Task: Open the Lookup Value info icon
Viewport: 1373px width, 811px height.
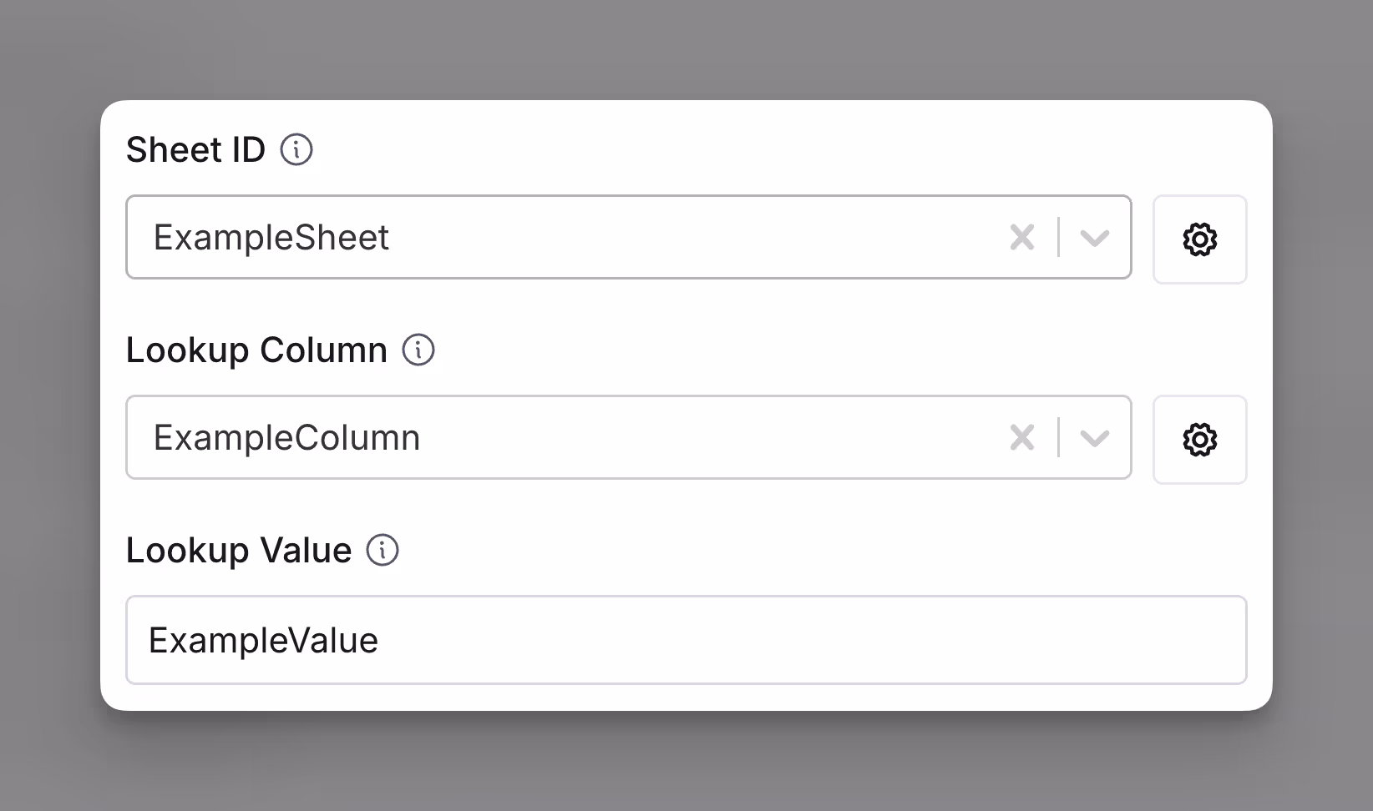Action: tap(383, 551)
